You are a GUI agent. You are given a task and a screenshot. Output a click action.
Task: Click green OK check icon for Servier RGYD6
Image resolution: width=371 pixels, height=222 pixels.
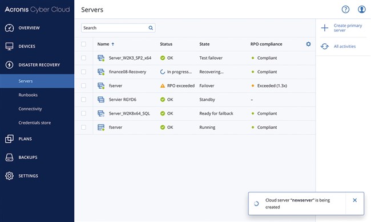163,100
